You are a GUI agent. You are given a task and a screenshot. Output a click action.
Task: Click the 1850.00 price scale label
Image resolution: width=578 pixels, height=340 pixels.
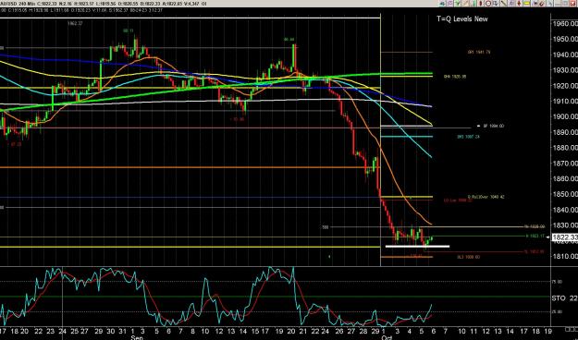(x=565, y=194)
